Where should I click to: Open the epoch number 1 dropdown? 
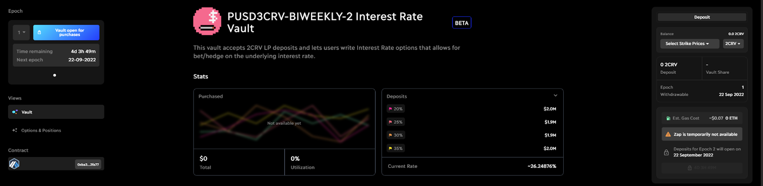pos(21,32)
